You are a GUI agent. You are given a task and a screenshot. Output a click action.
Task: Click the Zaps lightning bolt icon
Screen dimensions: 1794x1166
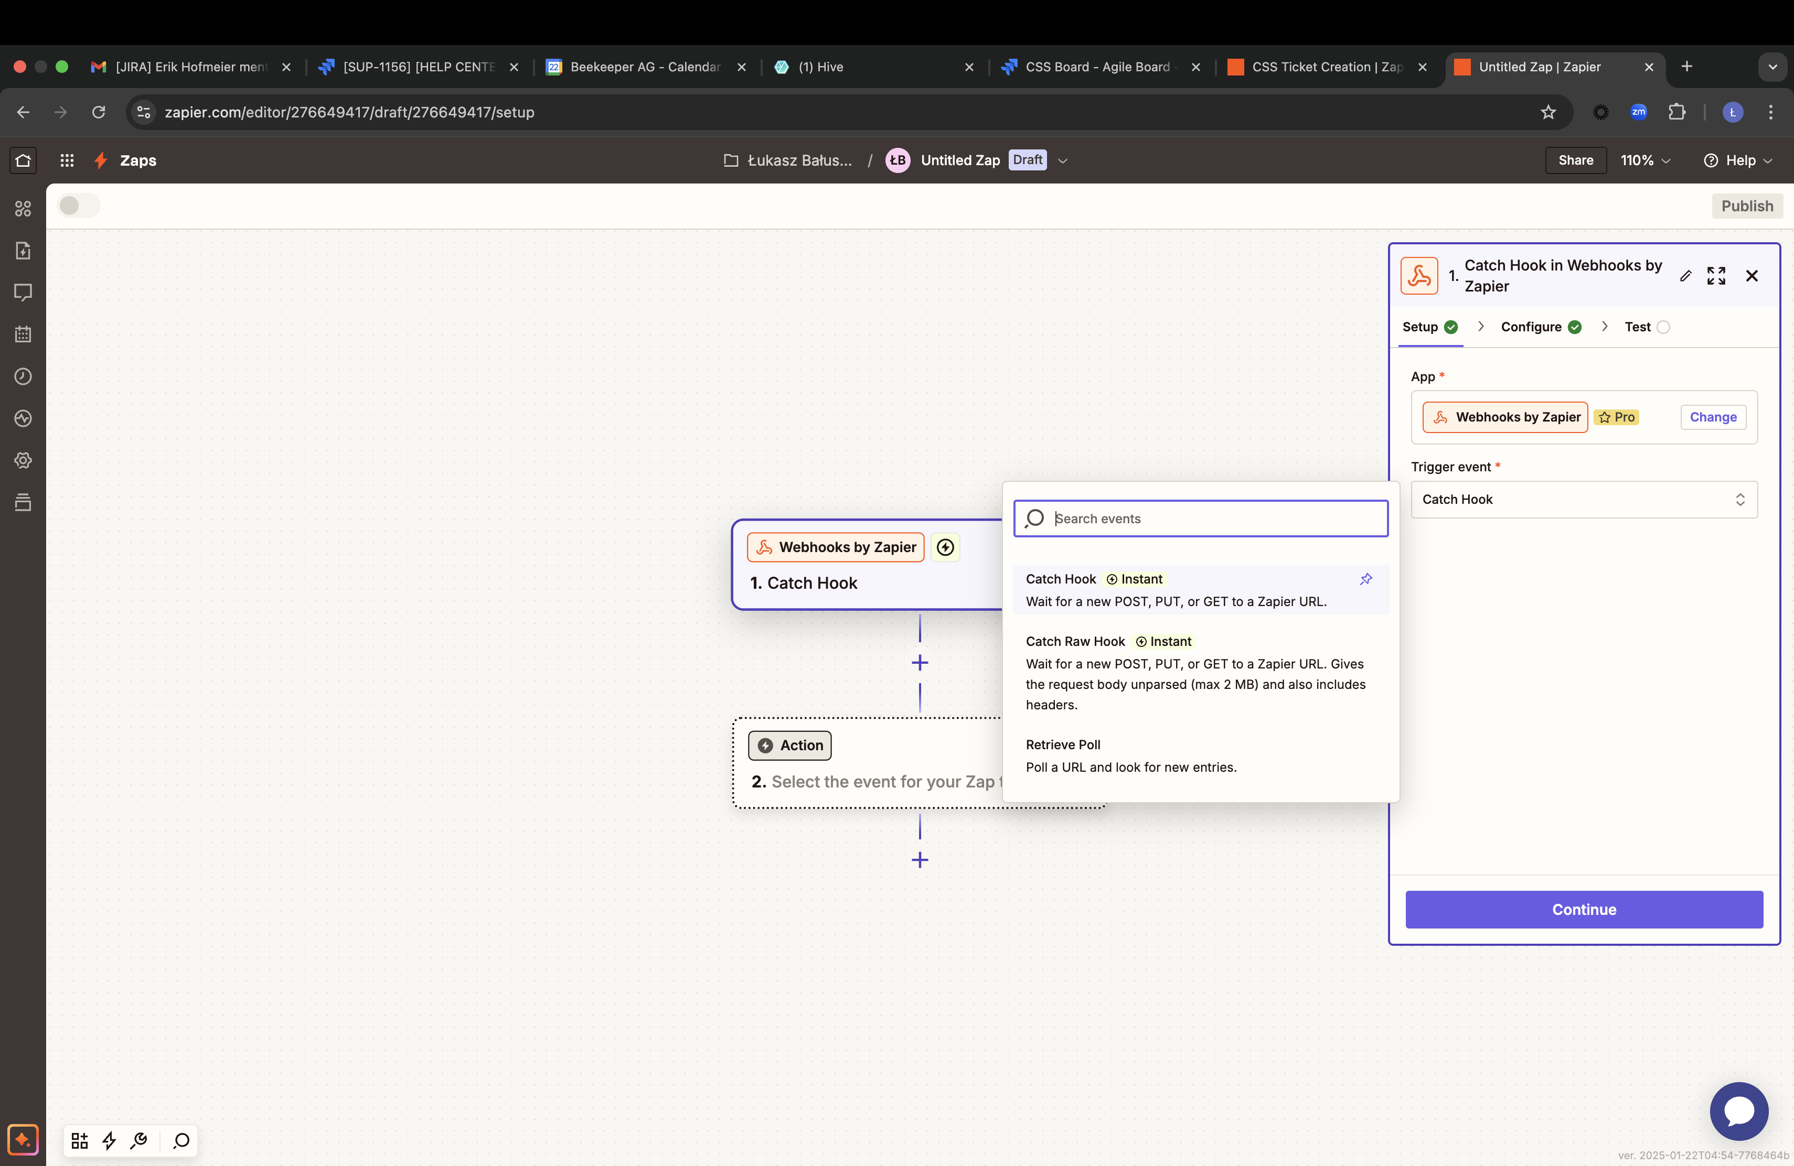tap(100, 160)
